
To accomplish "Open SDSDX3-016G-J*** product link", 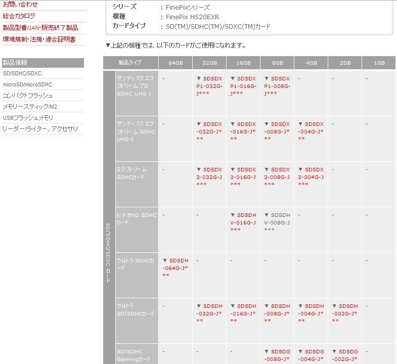I will tap(243, 177).
